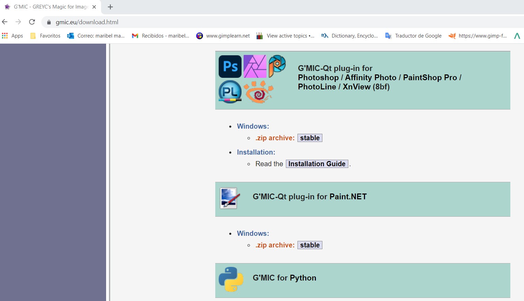The height and width of the screenshot is (301, 524).
Task: Open www.gimplearn.net bookmark
Action: (223, 35)
